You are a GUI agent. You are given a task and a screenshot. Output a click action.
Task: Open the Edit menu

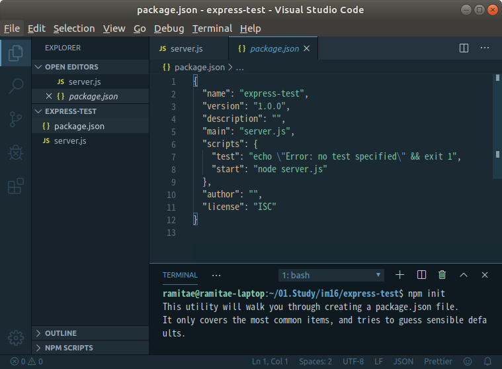pos(36,28)
